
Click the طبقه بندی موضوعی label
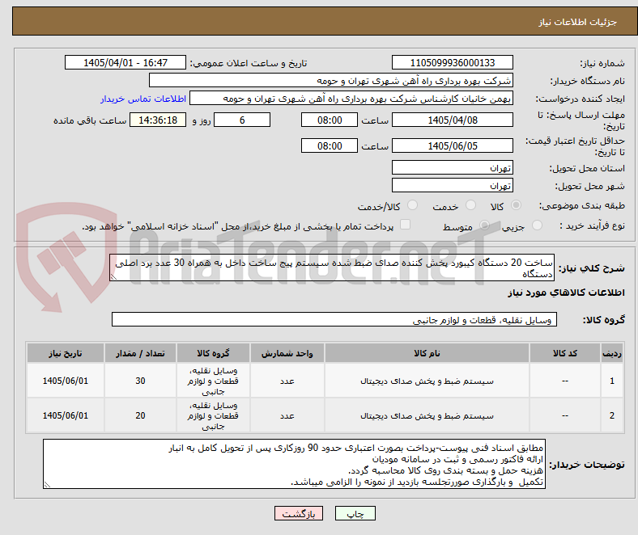click(x=582, y=205)
